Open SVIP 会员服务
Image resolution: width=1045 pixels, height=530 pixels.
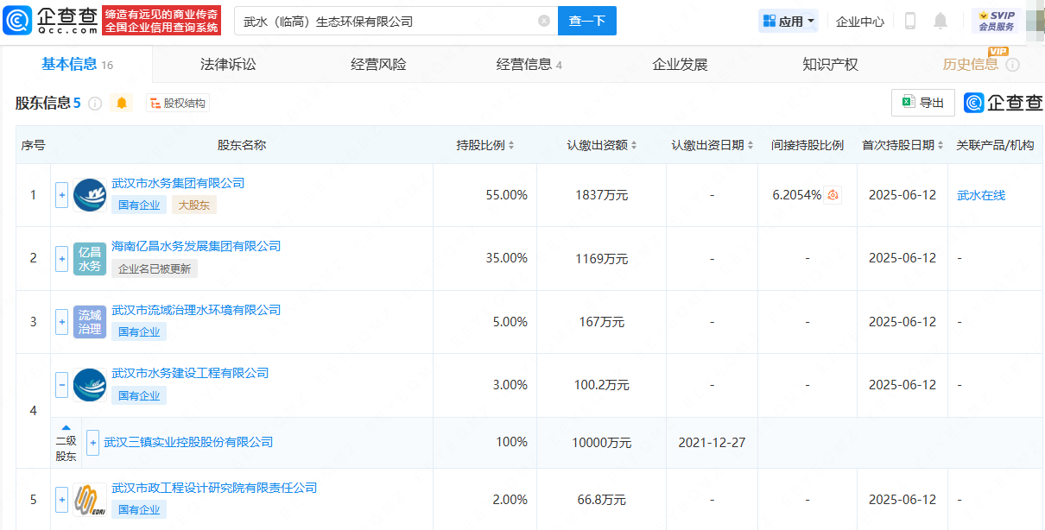[x=996, y=21]
